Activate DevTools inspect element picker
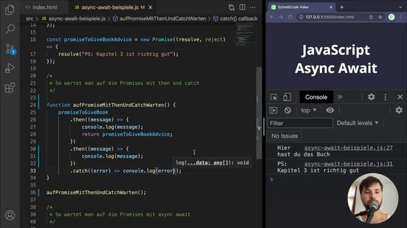Screen dimensions: 407x228 pyautogui.click(x=274, y=97)
